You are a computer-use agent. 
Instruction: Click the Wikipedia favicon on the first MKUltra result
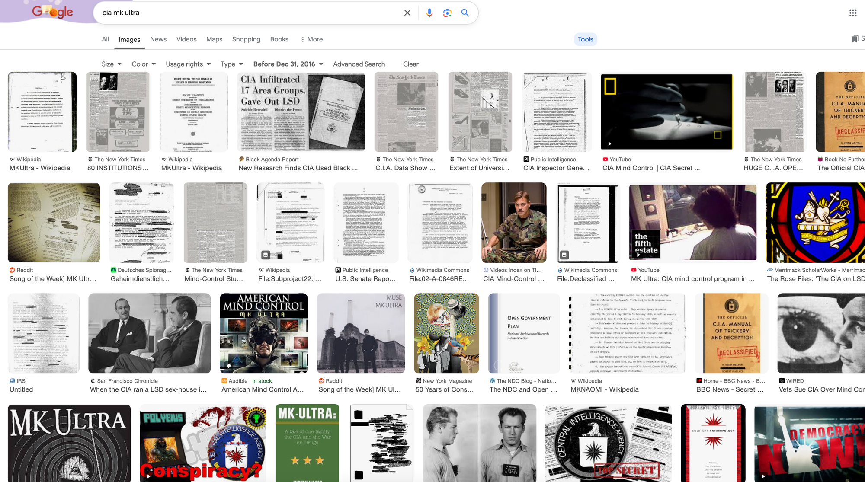coord(12,160)
